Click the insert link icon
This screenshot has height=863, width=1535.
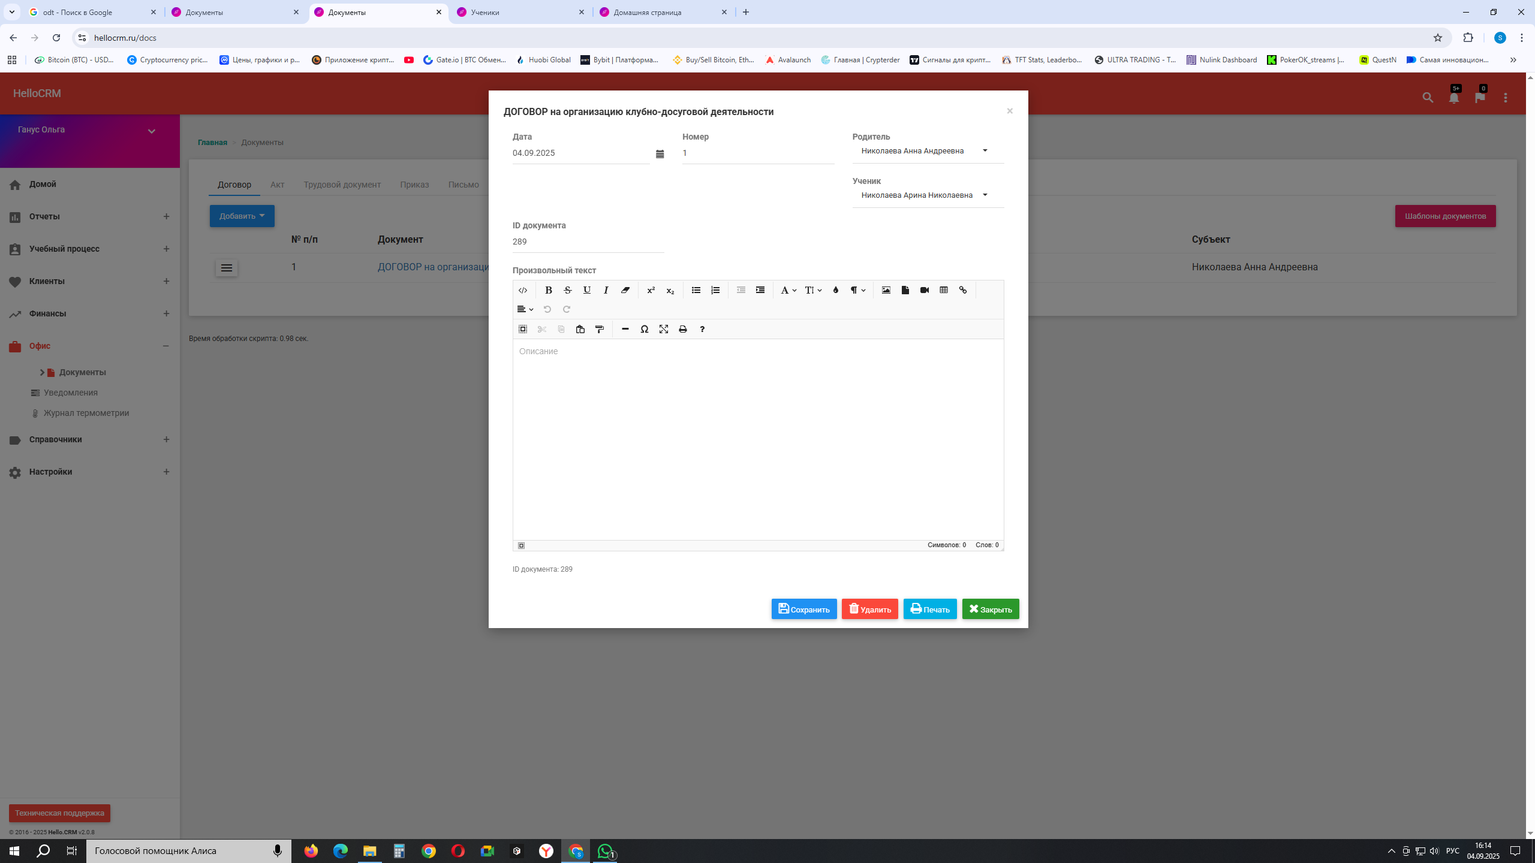click(963, 290)
